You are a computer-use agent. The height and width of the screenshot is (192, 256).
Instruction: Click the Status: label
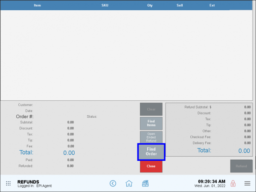(x=92, y=116)
